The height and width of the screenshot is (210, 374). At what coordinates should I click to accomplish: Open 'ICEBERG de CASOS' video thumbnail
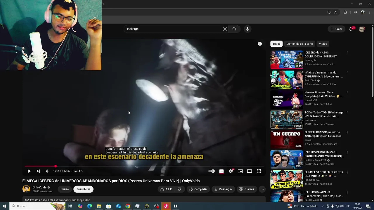(287, 60)
